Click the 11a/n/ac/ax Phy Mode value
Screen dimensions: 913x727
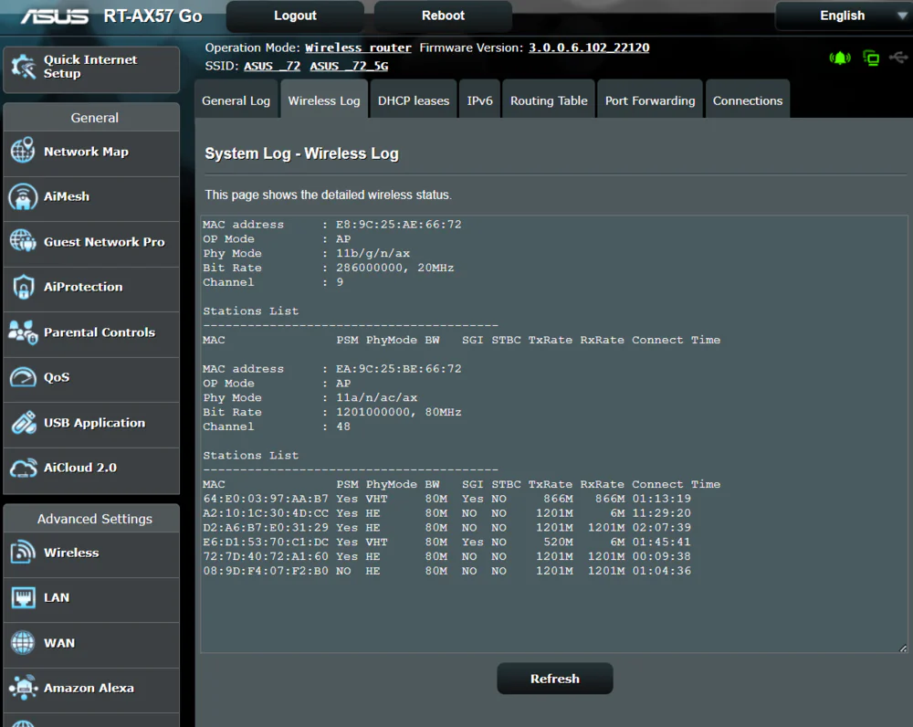tap(376, 398)
